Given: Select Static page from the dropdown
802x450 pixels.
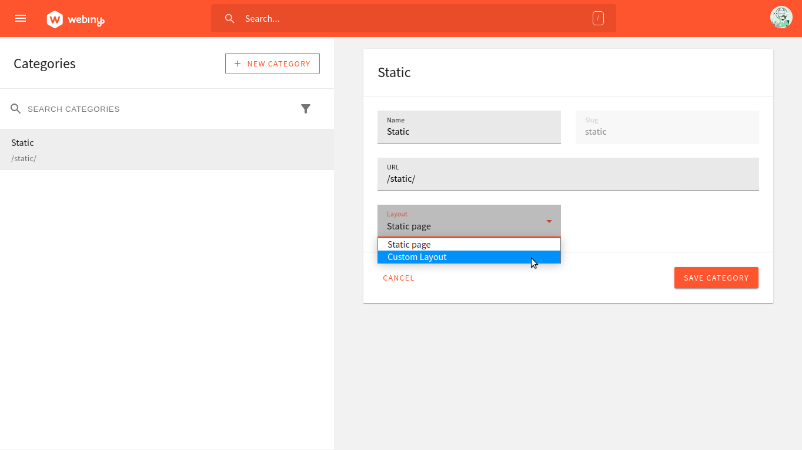Looking at the screenshot, I should 408,244.
